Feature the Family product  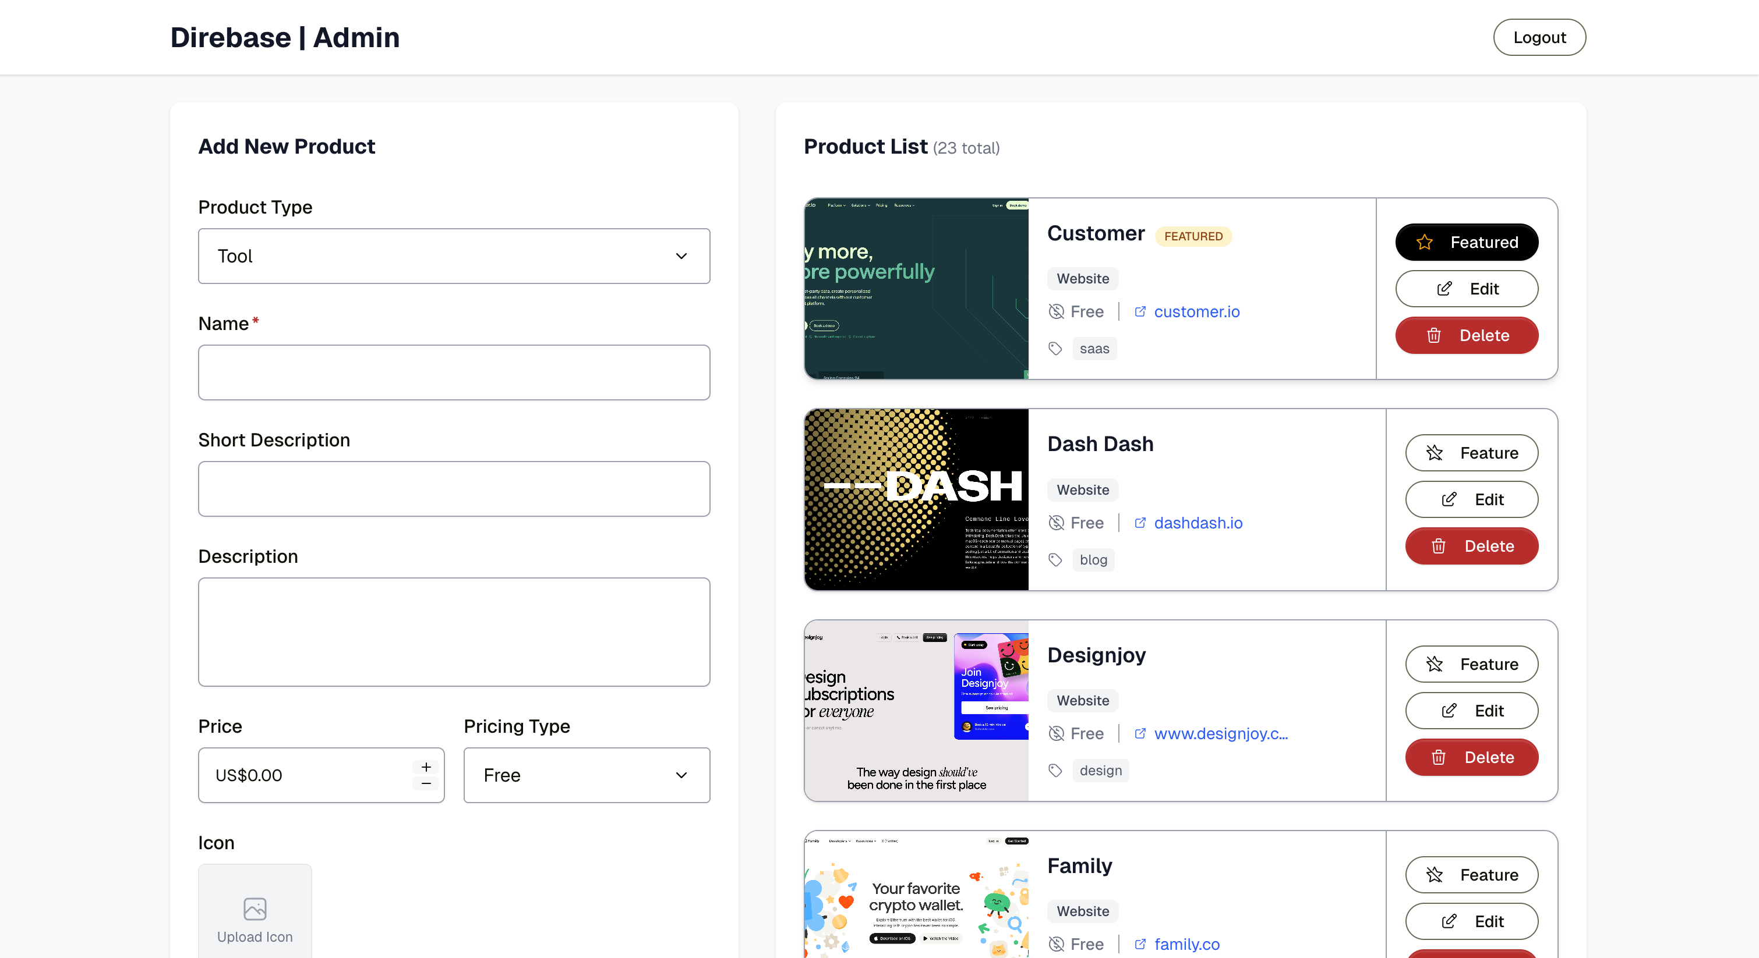(1471, 875)
